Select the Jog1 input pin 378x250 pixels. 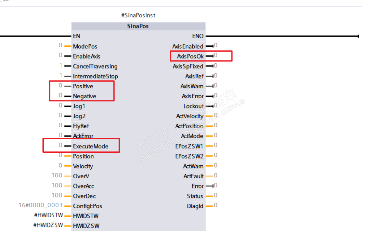click(79, 106)
